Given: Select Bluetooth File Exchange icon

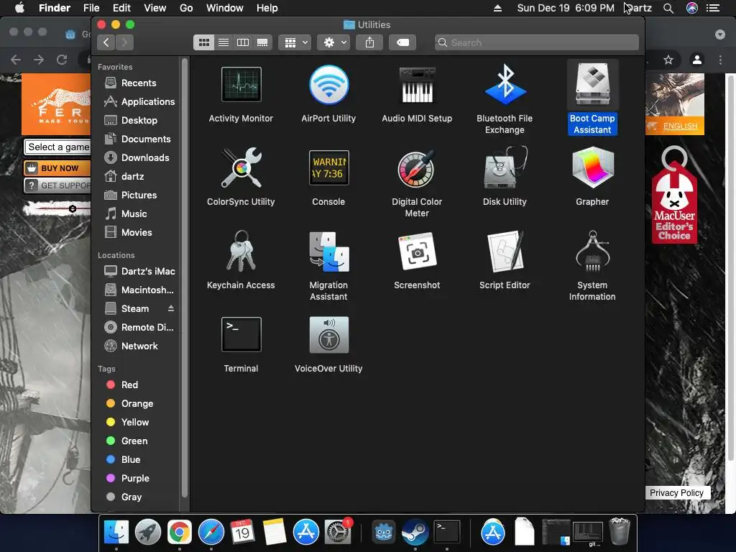Looking at the screenshot, I should [x=505, y=85].
